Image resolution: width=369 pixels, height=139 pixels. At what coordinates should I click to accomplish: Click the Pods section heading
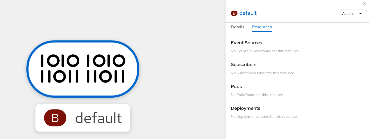[x=236, y=86]
